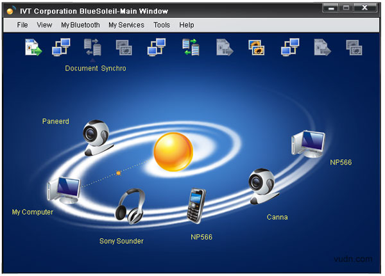Click grey document icon beside the last toolbar icon
The image size is (385, 276).
tap(322, 47)
